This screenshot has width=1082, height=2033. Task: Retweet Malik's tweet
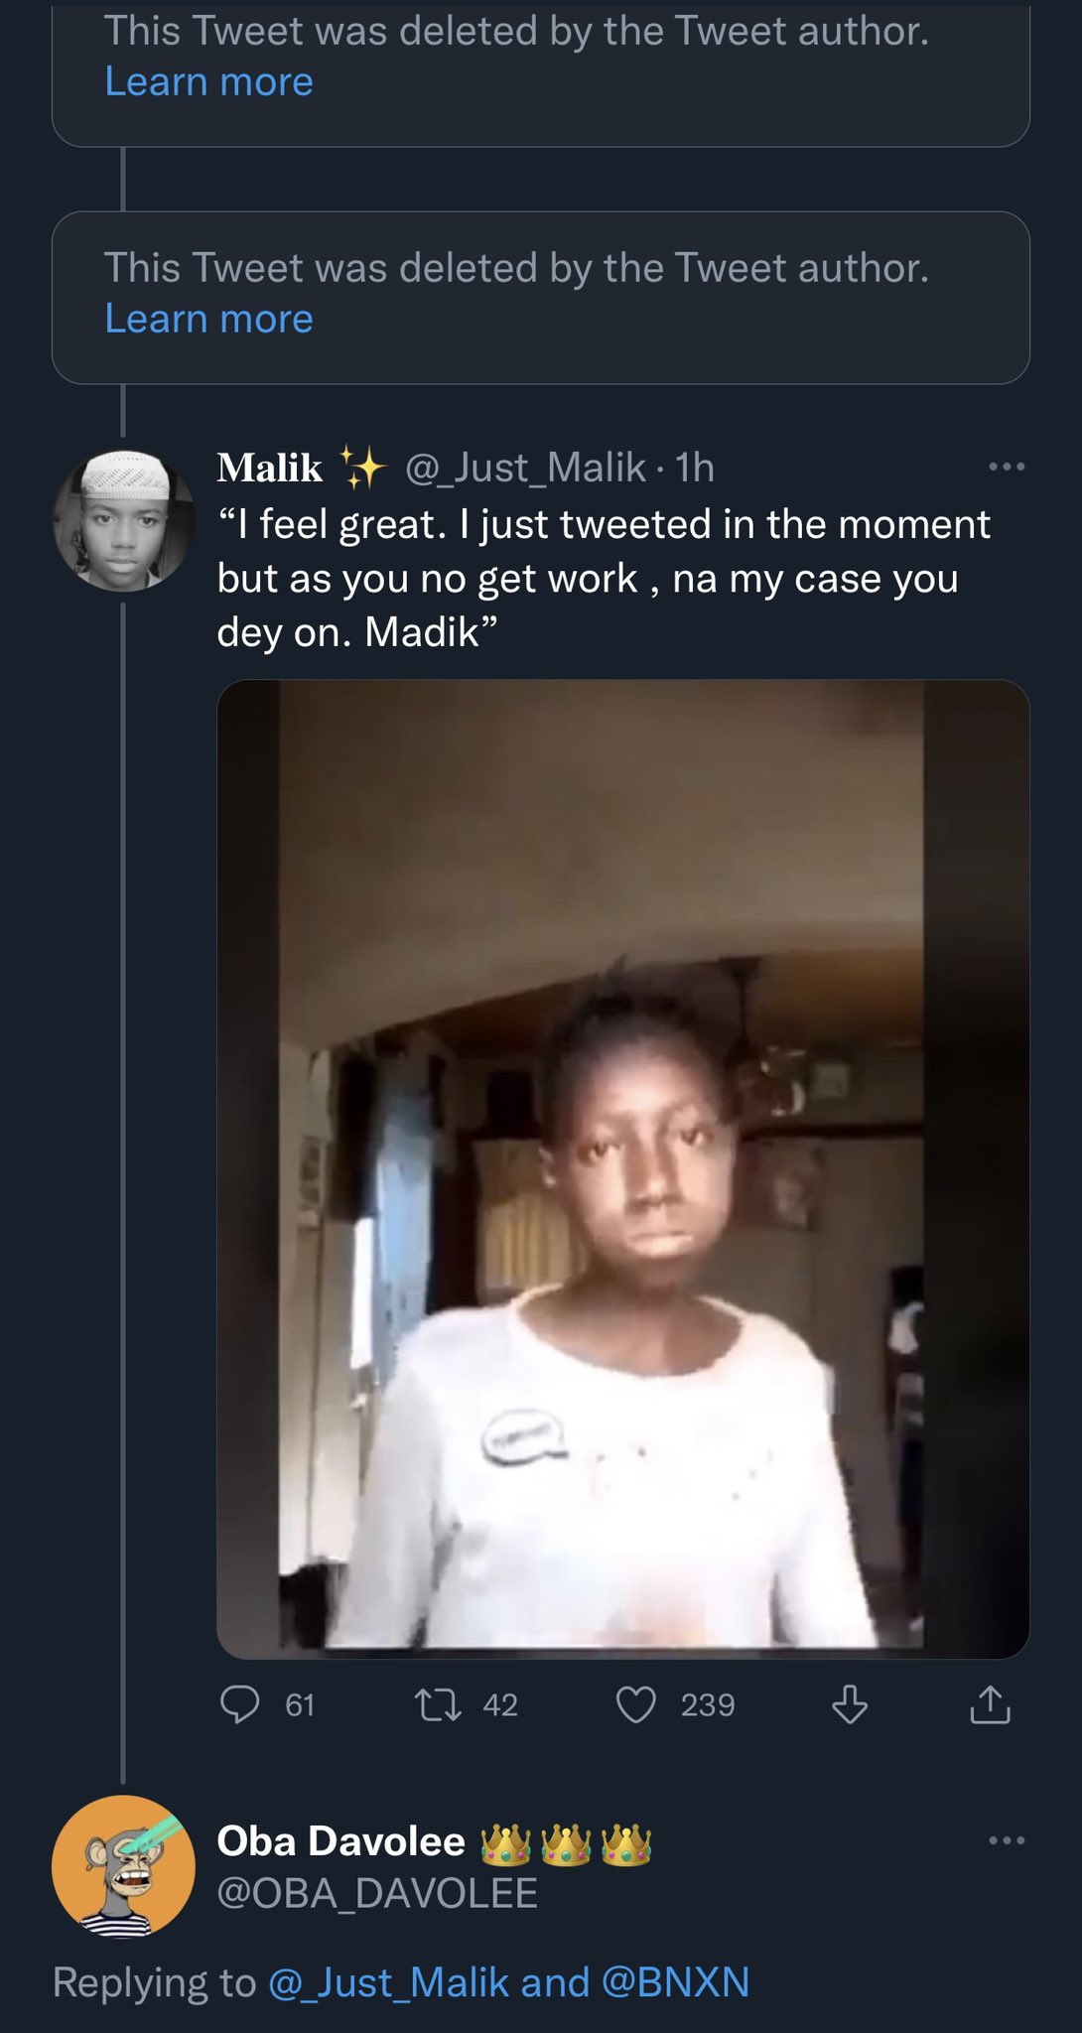[x=438, y=1704]
